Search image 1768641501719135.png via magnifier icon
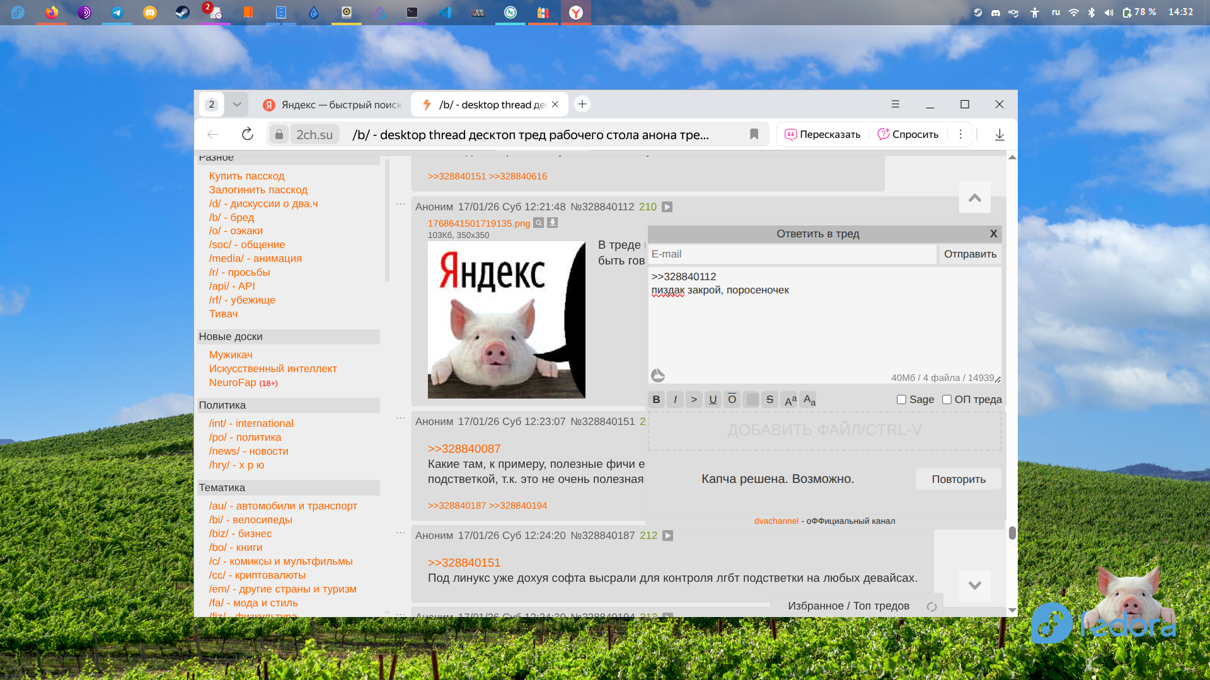The height and width of the screenshot is (680, 1210). pyautogui.click(x=539, y=222)
